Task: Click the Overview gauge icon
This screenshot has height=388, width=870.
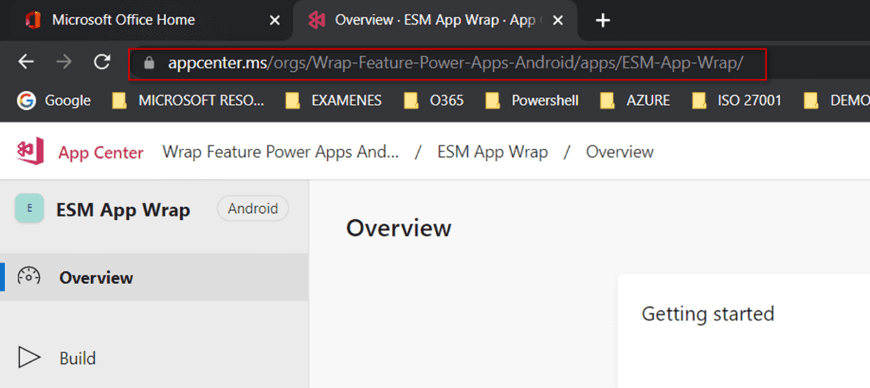Action: point(29,276)
